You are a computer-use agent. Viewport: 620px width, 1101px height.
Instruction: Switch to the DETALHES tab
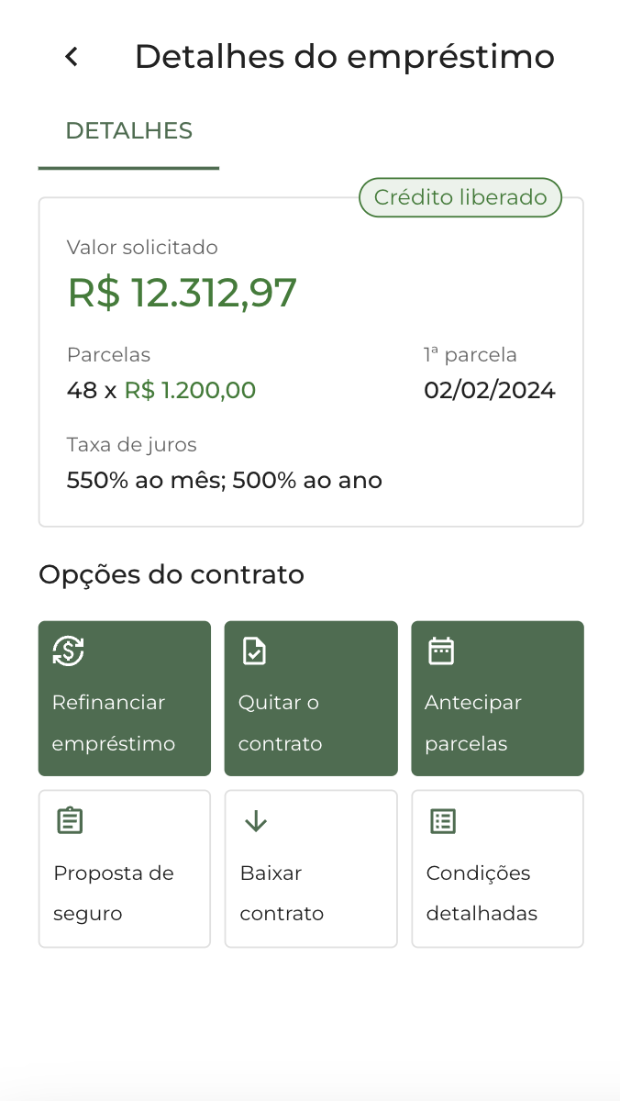pos(128,131)
